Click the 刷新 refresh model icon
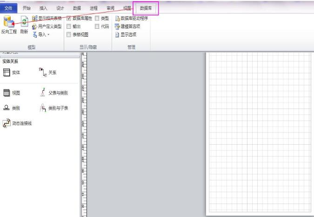The height and width of the screenshot is (217, 314). coord(24,25)
